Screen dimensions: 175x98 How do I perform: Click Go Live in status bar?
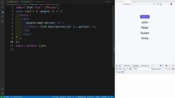[x=90, y=97]
